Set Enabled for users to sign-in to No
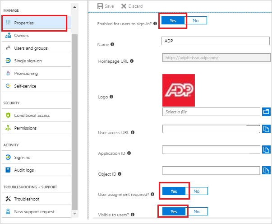272x224 pixels. click(x=196, y=20)
